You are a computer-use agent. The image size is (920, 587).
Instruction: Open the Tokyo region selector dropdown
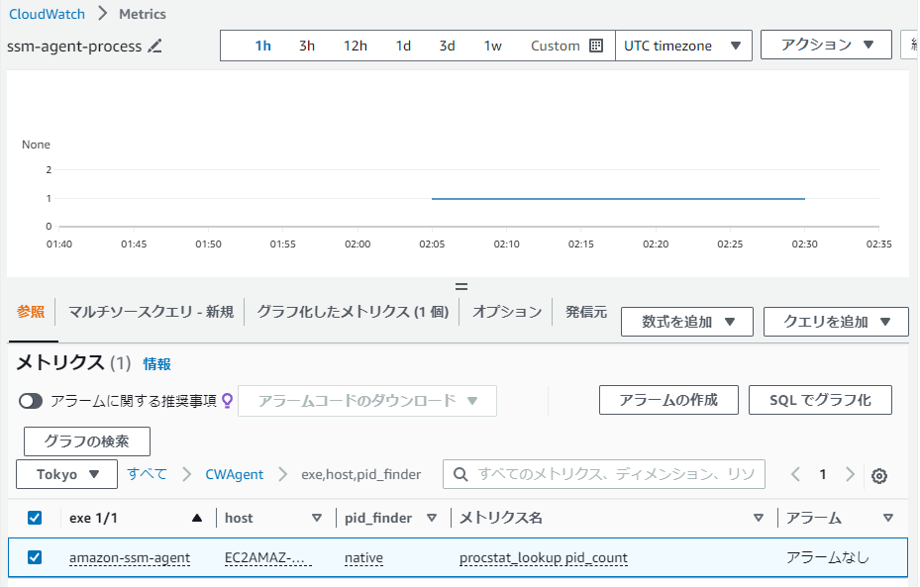65,474
